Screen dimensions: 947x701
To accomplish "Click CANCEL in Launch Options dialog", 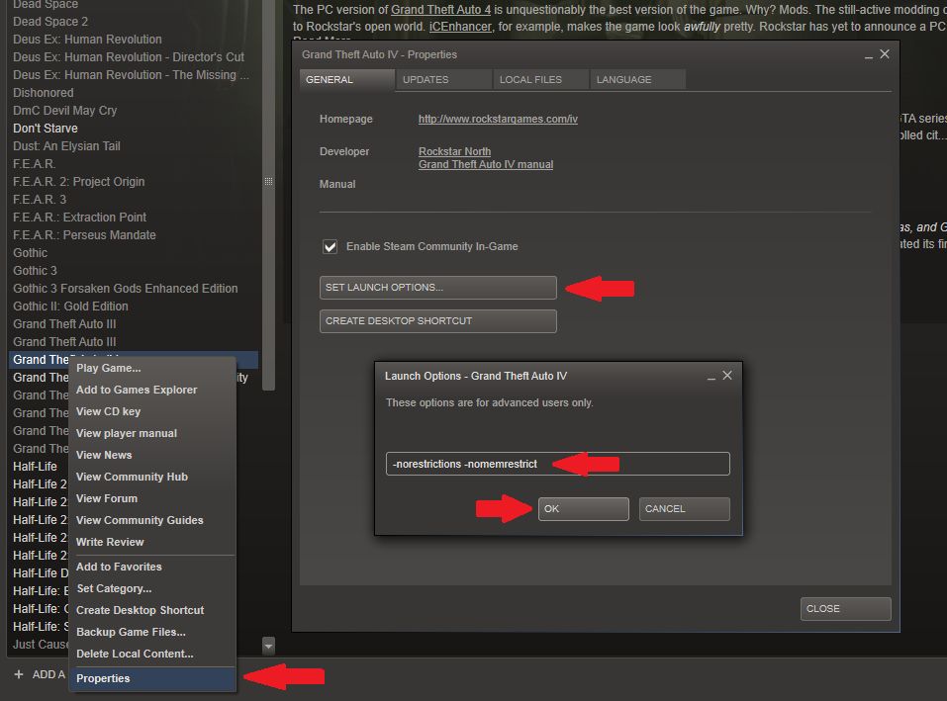I will 685,509.
